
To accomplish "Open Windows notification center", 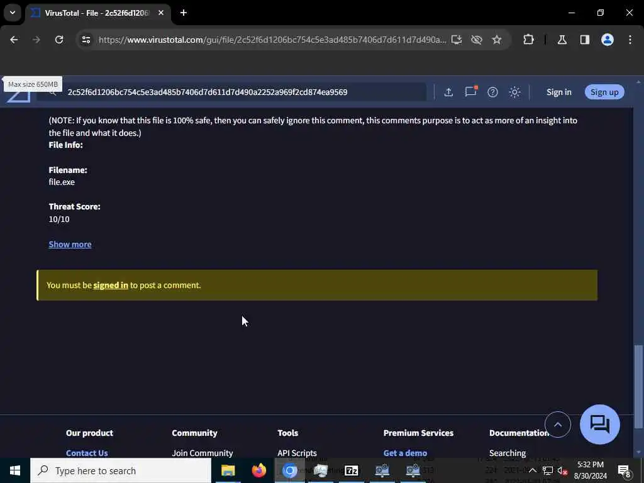I will click(x=625, y=470).
